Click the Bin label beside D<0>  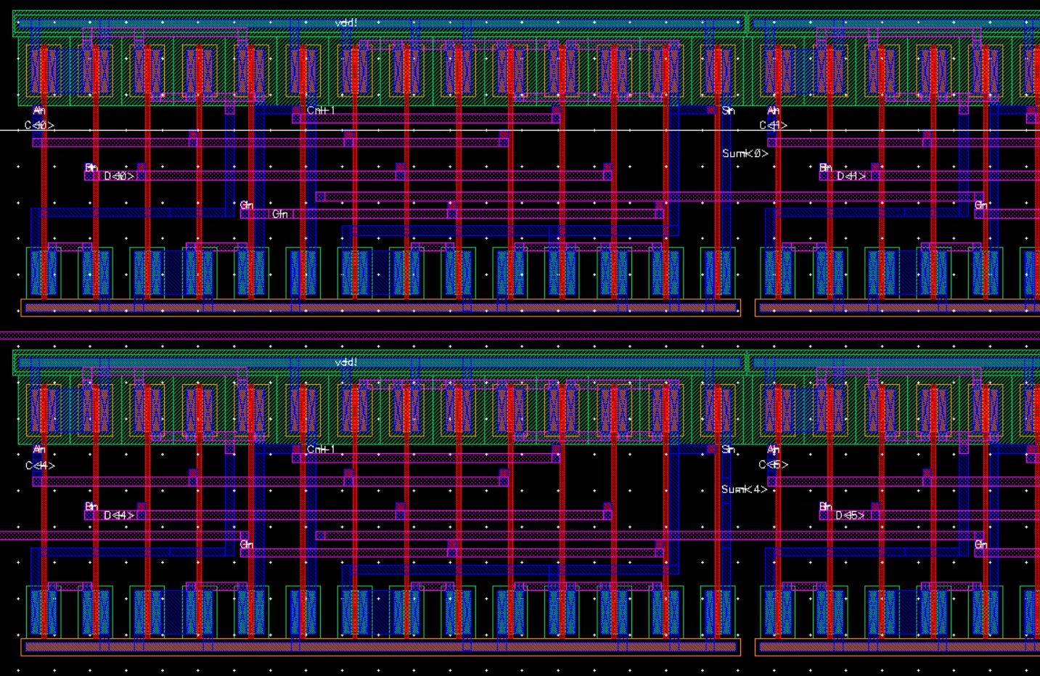point(91,168)
